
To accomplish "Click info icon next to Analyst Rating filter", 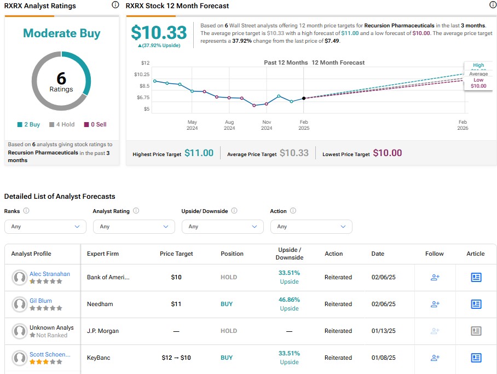I will [136, 211].
